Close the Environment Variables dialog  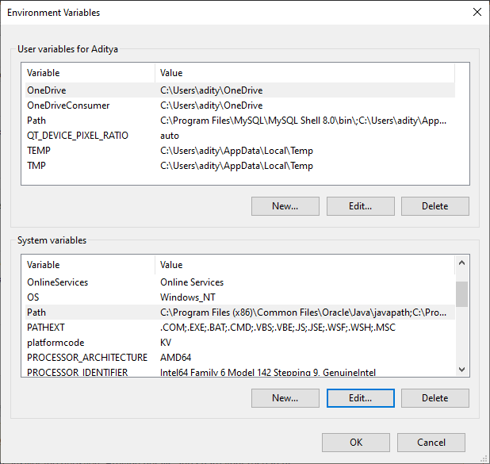tap(477, 12)
